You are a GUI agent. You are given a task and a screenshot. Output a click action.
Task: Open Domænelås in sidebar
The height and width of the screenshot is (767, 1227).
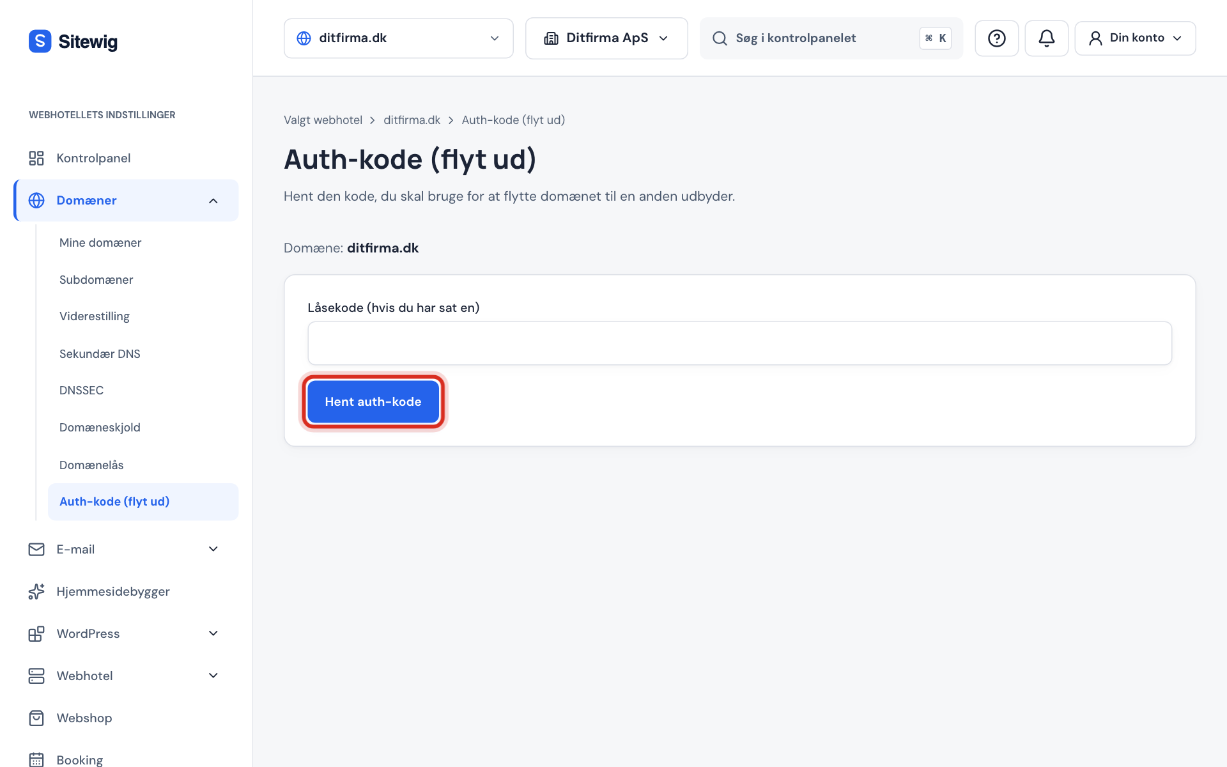[143, 465]
